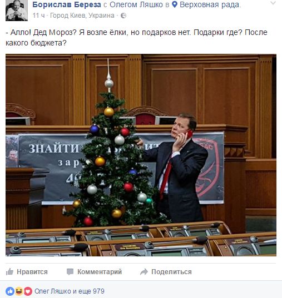
Task: Expand the post options chevron
Action: click(x=273, y=3)
